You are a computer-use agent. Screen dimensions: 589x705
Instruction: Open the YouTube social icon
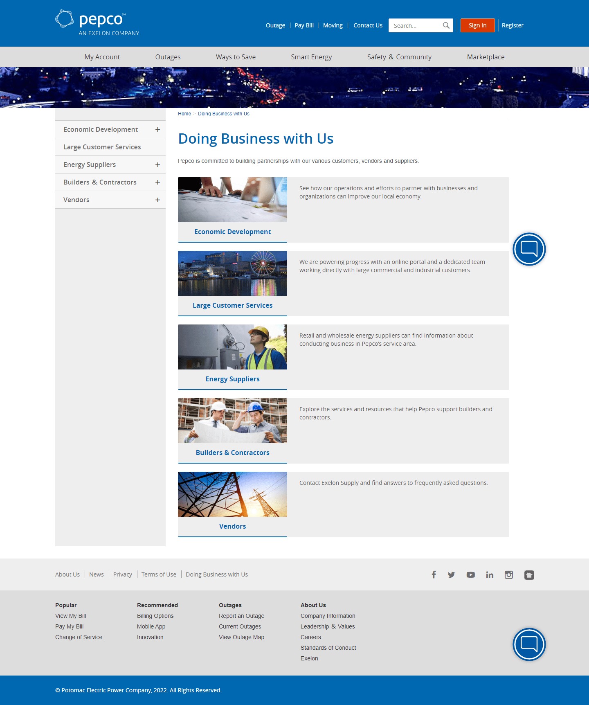tap(471, 574)
